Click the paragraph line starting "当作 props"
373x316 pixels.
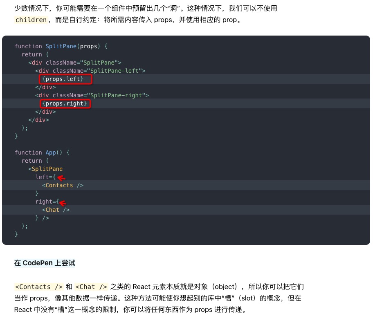(x=158, y=298)
